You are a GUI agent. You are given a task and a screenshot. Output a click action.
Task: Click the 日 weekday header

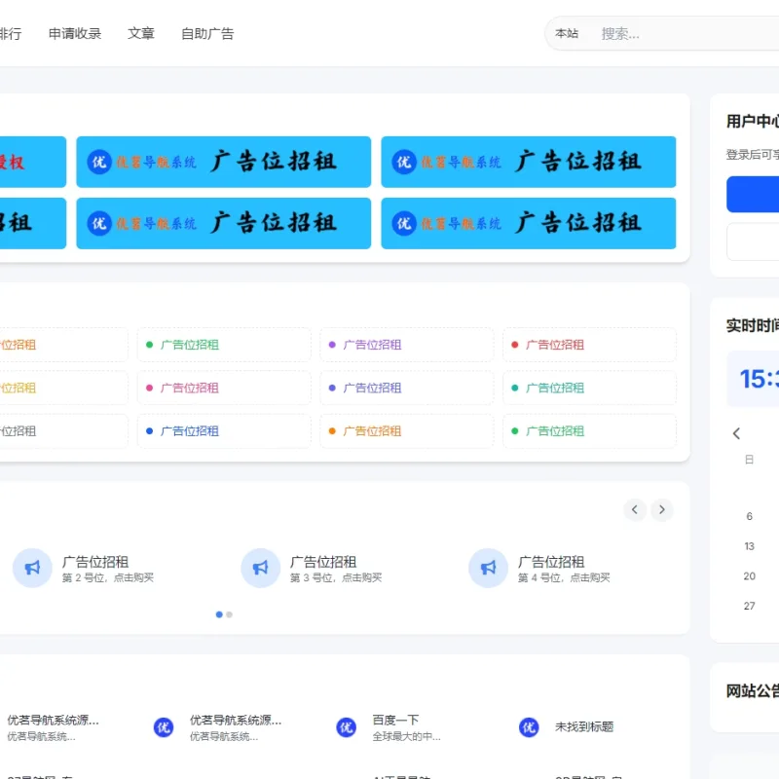(x=749, y=460)
